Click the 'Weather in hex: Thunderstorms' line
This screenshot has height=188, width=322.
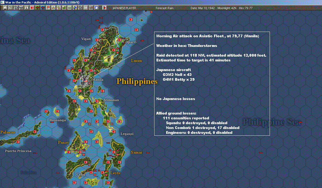click(187, 46)
